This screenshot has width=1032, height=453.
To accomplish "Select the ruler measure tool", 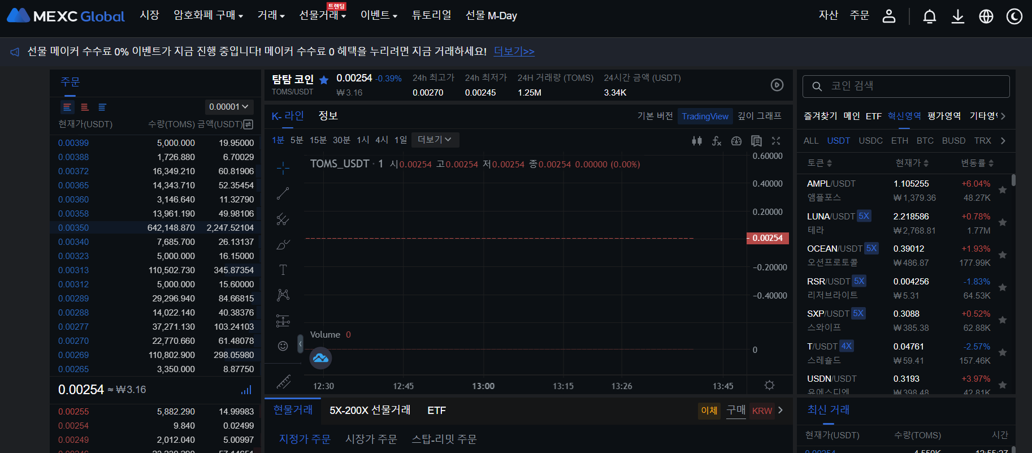I will pyautogui.click(x=283, y=382).
